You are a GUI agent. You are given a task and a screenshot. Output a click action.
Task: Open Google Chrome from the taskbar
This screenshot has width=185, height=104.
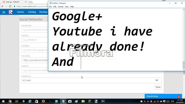(10, 101)
